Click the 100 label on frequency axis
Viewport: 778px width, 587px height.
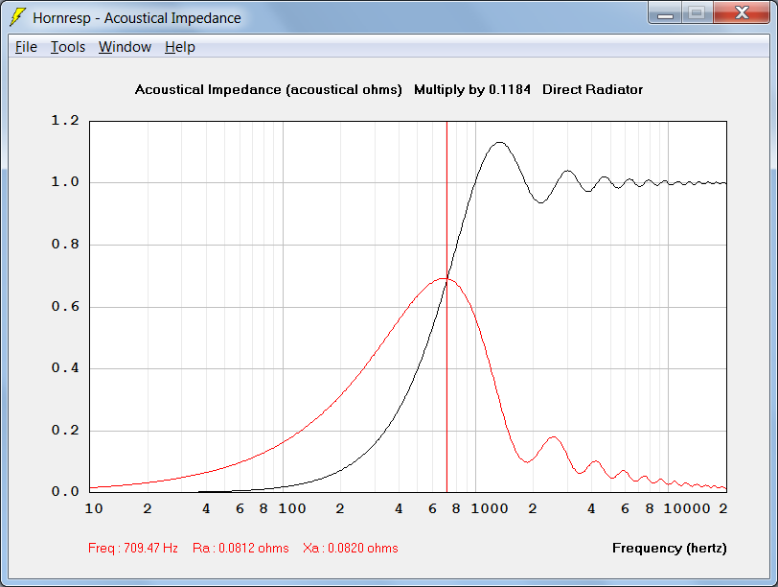(x=291, y=508)
